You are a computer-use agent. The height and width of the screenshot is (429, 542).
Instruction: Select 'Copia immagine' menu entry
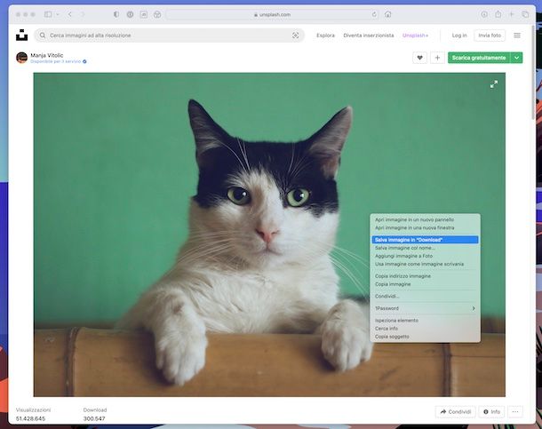pos(426,284)
